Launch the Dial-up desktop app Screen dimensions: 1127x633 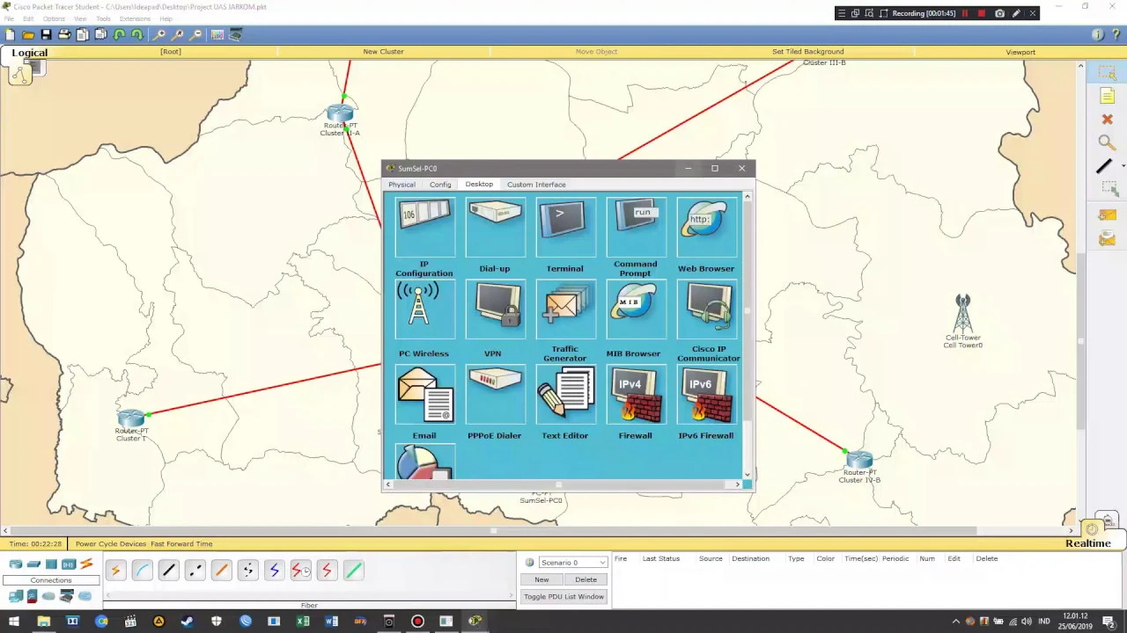coord(495,228)
